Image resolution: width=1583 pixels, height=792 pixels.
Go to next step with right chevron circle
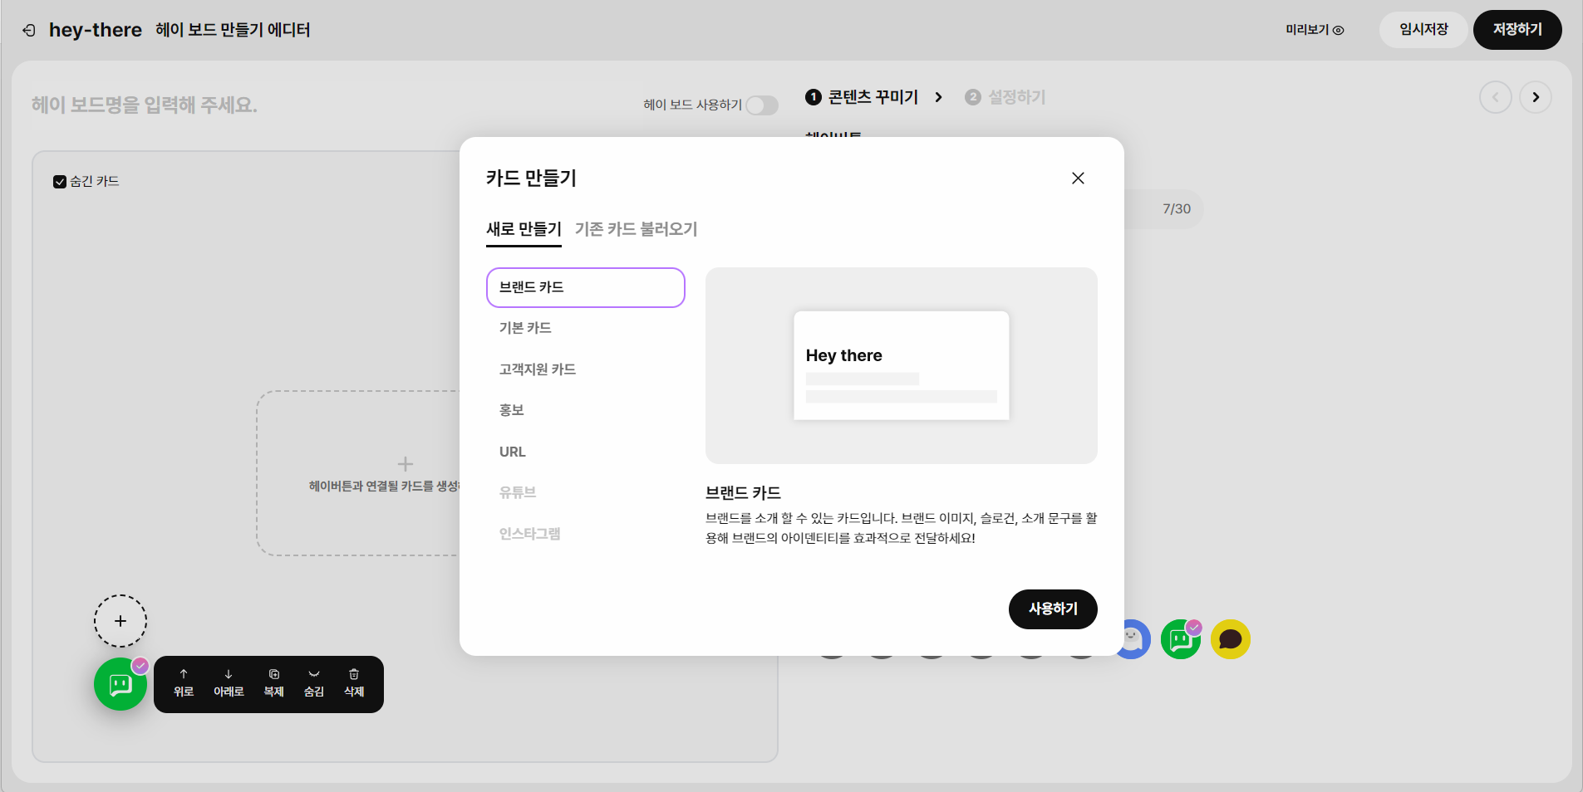[1536, 97]
